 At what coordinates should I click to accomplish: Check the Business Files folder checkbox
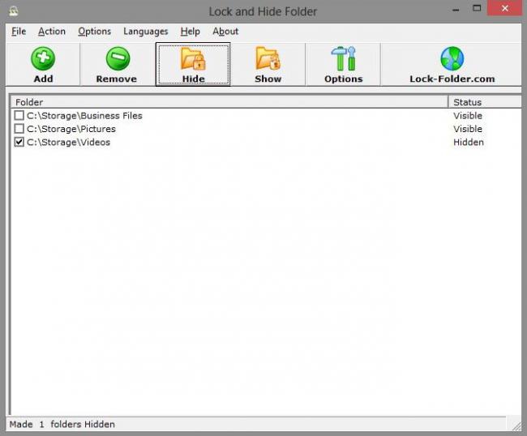coord(19,116)
